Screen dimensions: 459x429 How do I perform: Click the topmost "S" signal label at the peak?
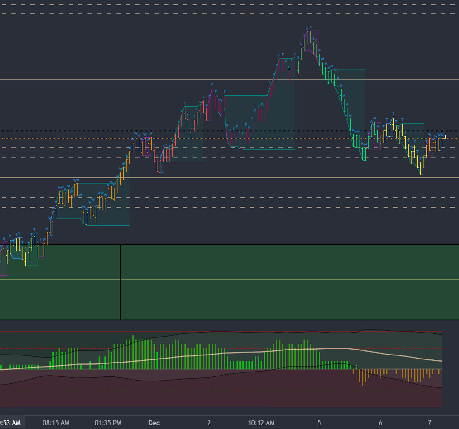click(x=310, y=27)
